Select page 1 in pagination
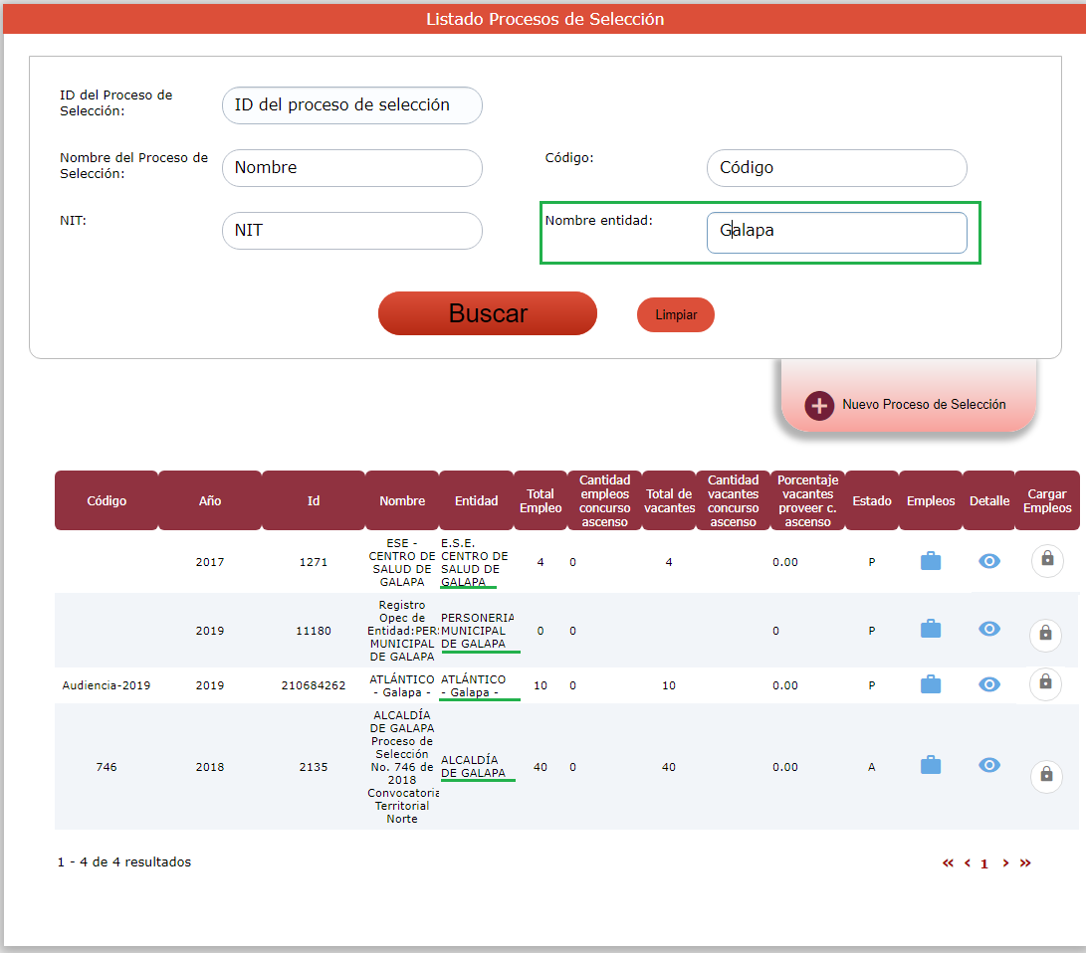 [984, 864]
